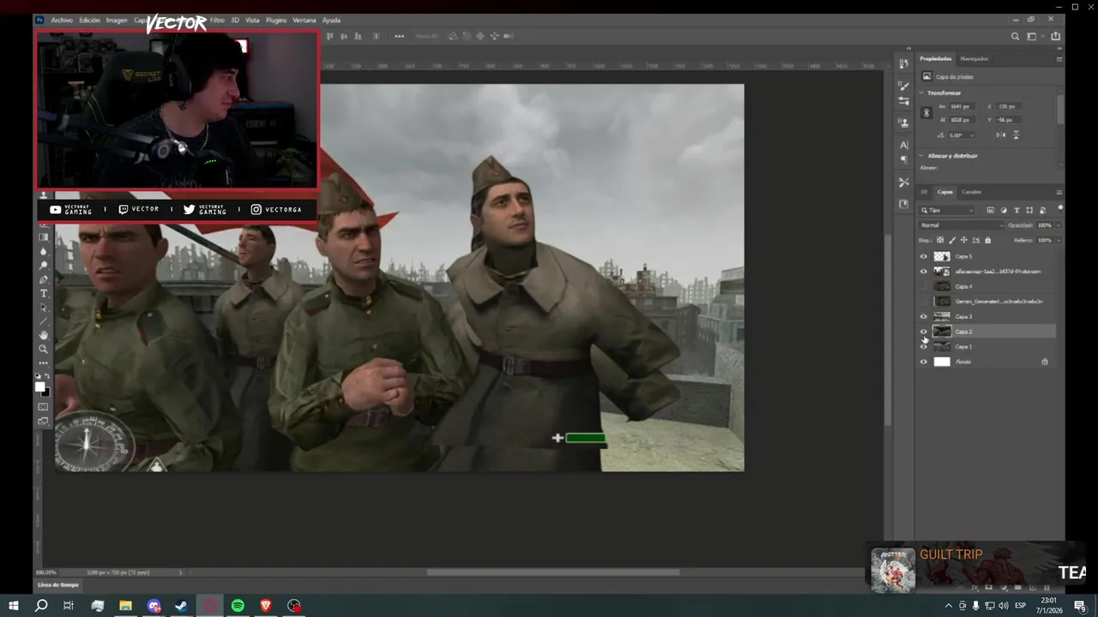Lock all layer attributes padlock icon
The height and width of the screenshot is (617, 1098).
[x=987, y=240]
